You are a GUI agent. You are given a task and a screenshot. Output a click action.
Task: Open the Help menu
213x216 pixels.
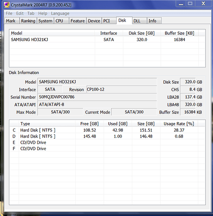(43, 13)
